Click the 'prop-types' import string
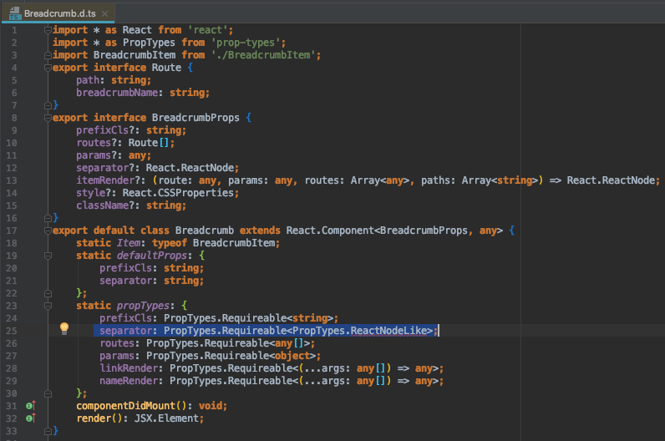 click(x=246, y=43)
